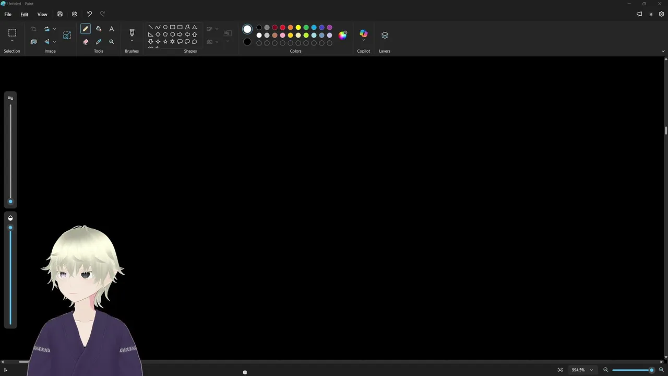Choose the Five-point star shape
This screenshot has height=376, width=668.
tap(165, 42)
